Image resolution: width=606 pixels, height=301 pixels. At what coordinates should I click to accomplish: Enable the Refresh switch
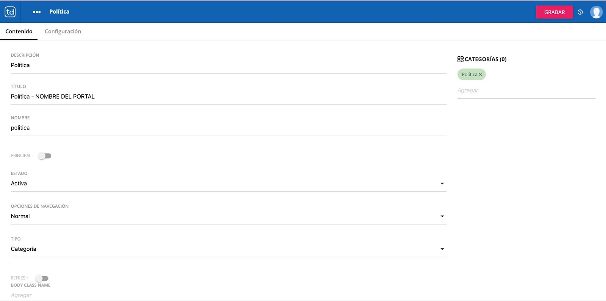pos(42,278)
